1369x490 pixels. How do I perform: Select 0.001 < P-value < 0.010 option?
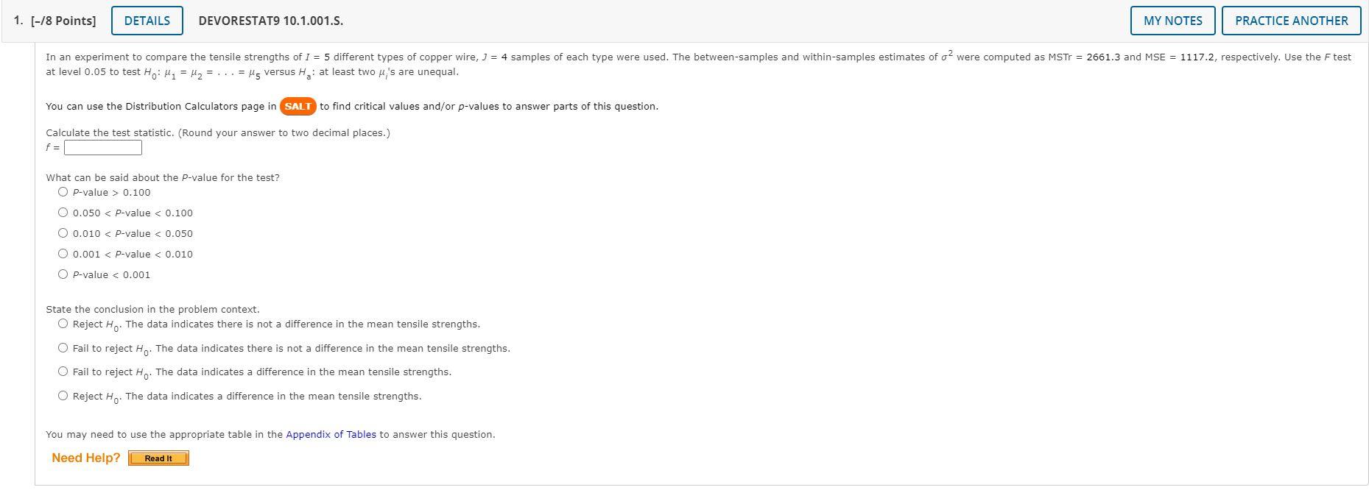63,253
